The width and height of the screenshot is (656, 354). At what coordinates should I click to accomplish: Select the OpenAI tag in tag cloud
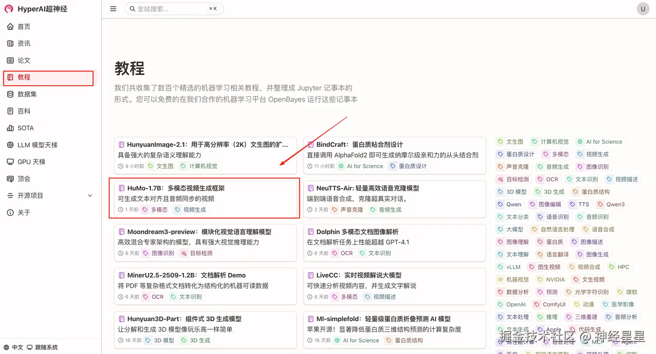[512, 305]
